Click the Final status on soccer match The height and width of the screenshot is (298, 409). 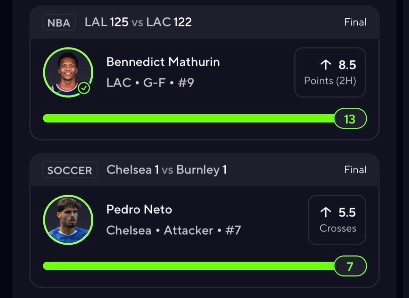(355, 170)
